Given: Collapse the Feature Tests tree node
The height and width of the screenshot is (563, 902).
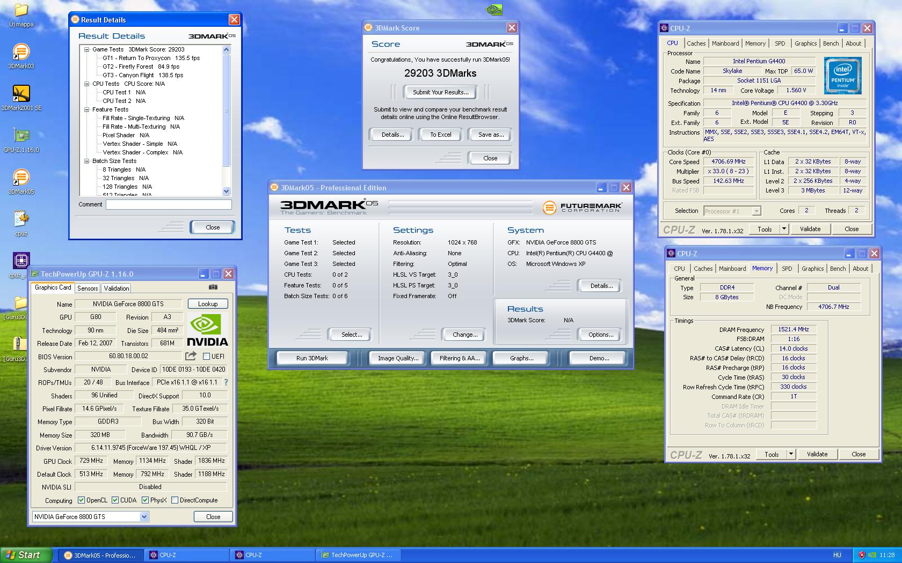Looking at the screenshot, I should pos(86,109).
